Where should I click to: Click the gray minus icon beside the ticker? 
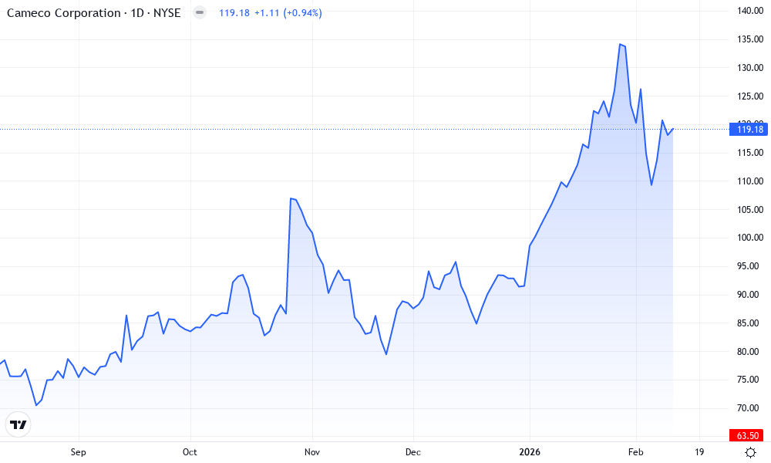pos(200,12)
